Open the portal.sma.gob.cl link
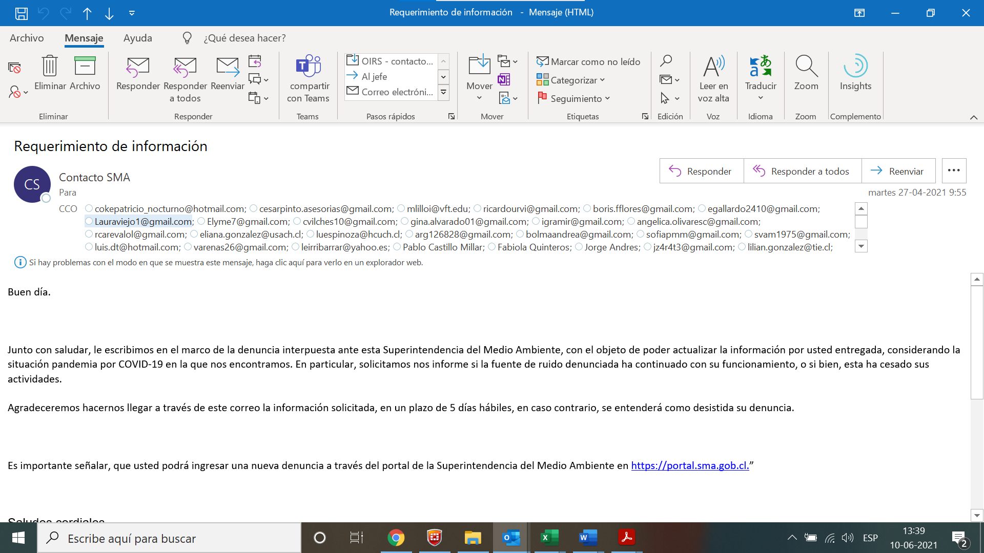Image resolution: width=984 pixels, height=553 pixels. click(x=689, y=465)
